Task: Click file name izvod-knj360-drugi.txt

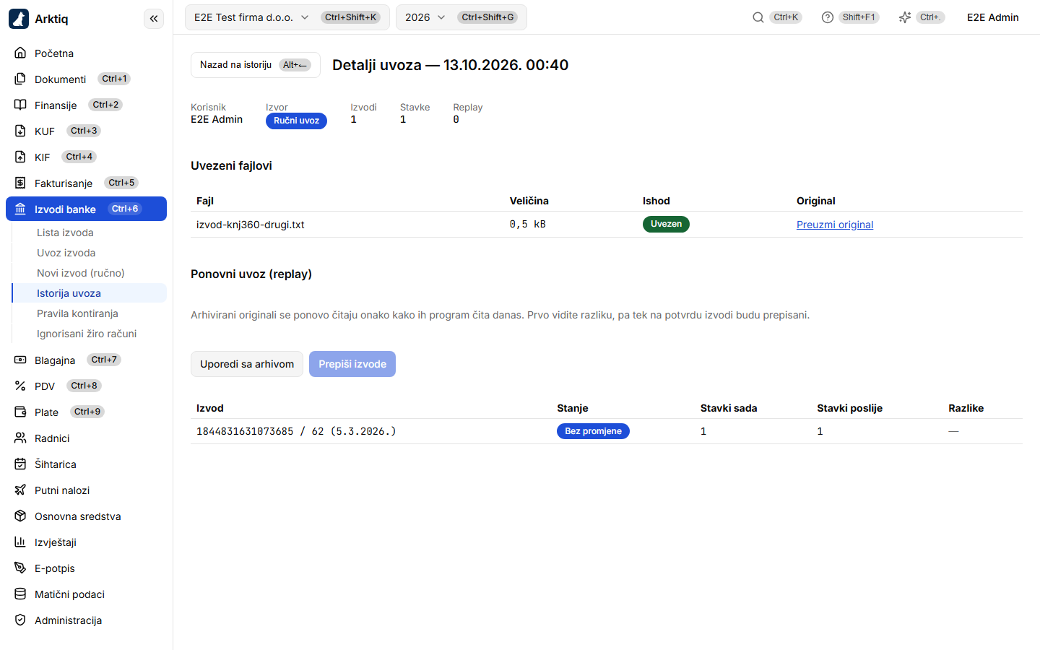Action: (x=250, y=225)
